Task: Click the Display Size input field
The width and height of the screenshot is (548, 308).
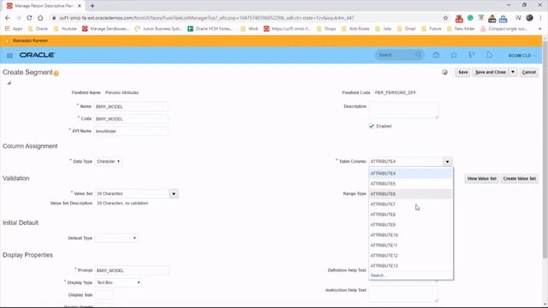Action: [104, 295]
